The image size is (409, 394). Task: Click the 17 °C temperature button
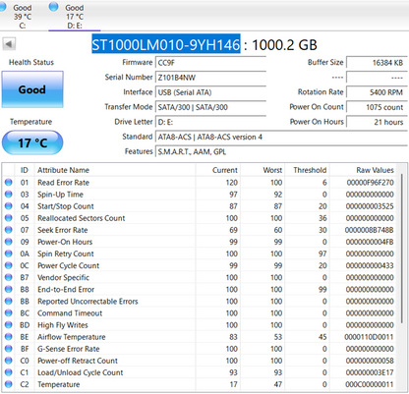coord(32,142)
